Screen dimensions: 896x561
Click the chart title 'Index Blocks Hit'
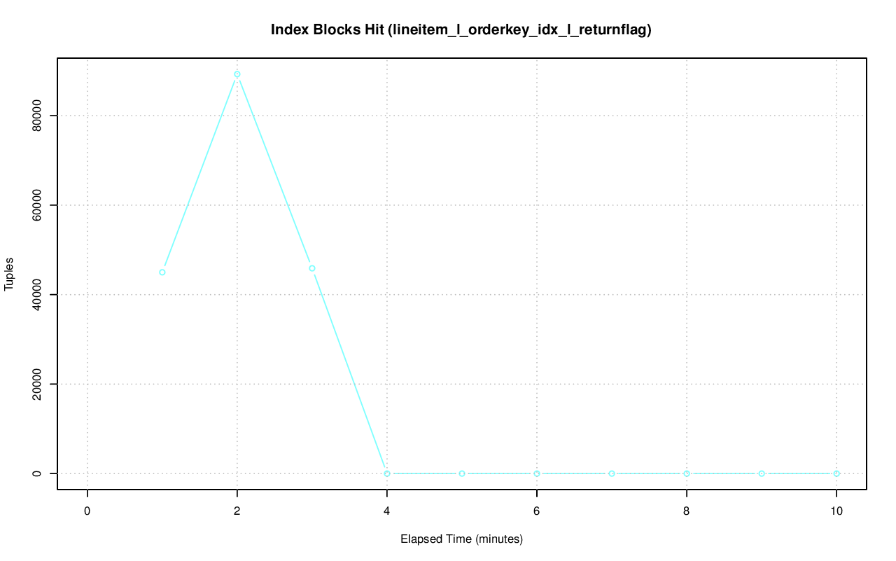coord(461,30)
